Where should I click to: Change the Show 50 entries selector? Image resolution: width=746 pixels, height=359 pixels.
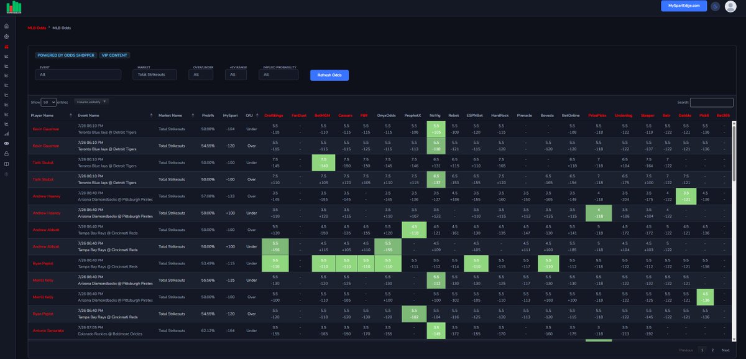(x=49, y=101)
